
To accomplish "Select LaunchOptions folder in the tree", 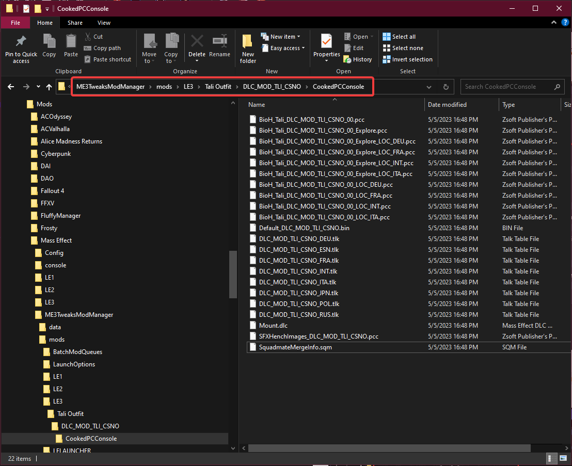I will (x=74, y=364).
